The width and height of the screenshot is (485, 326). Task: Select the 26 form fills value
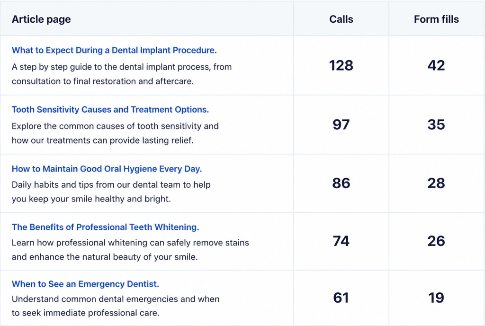436,241
